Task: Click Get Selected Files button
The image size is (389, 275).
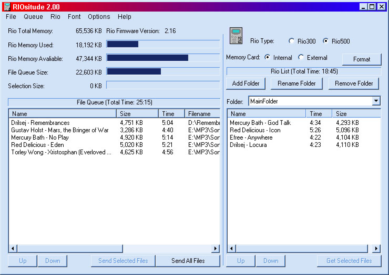Action: point(349,261)
